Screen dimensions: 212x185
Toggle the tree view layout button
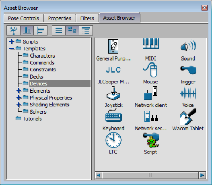click(x=14, y=30)
